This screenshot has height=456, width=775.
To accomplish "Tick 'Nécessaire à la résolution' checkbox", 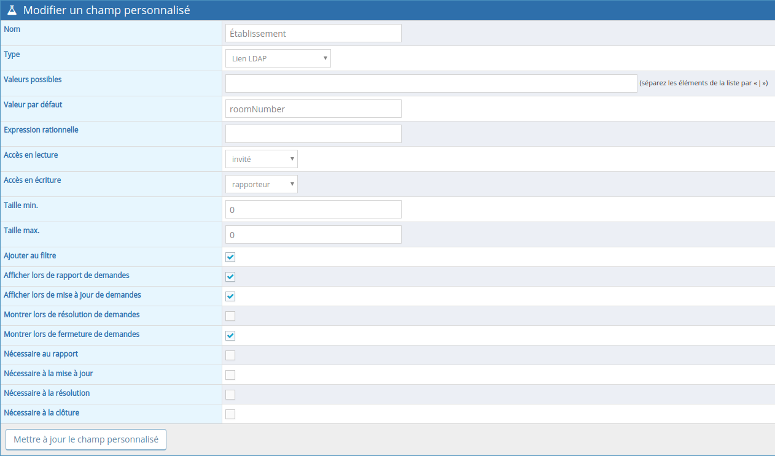I will pos(230,395).
